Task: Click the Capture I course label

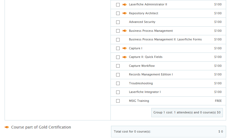Action: pyautogui.click(x=136, y=48)
